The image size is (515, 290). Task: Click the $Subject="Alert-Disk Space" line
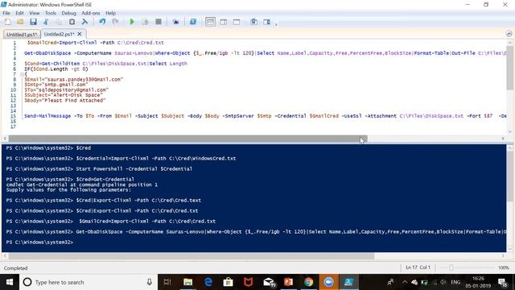click(64, 95)
